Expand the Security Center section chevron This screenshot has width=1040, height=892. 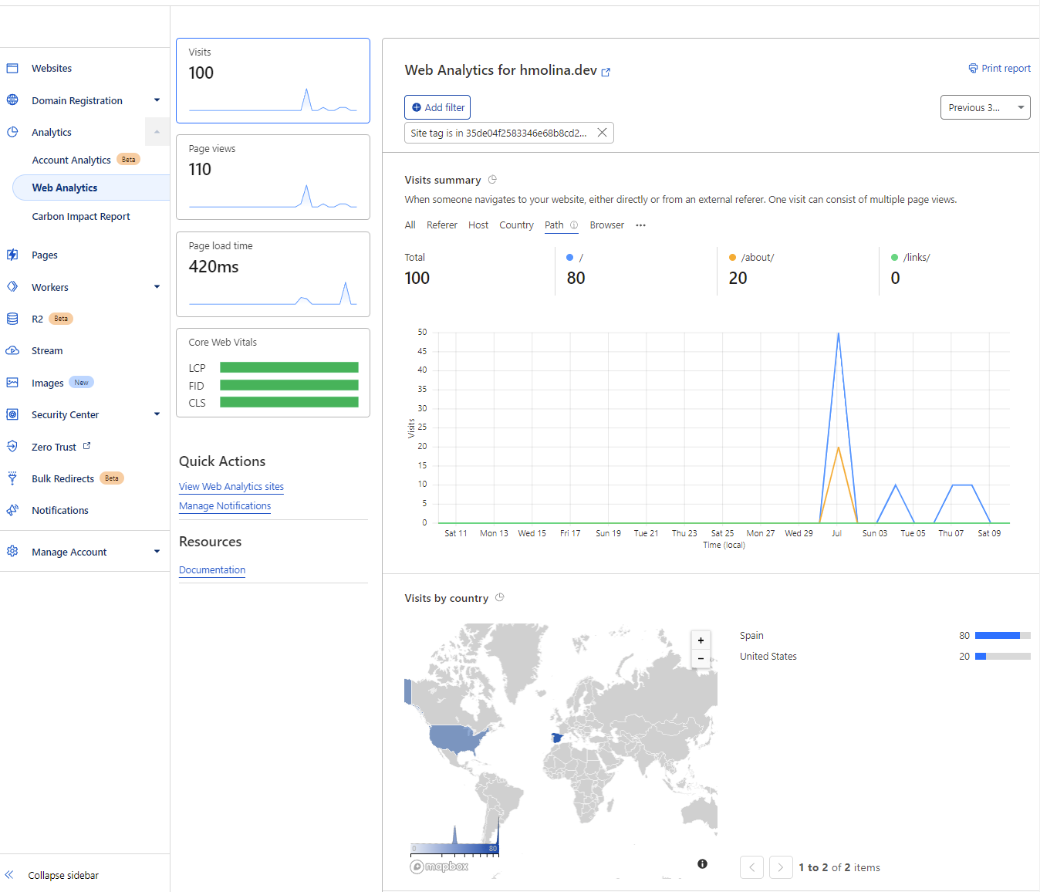point(157,414)
